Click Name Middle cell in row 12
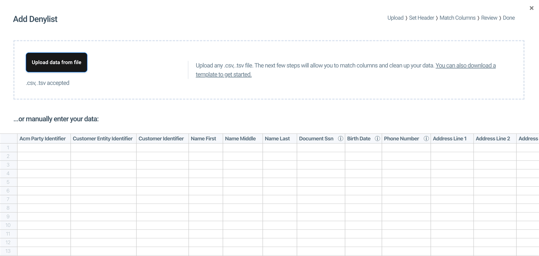 coord(243,243)
